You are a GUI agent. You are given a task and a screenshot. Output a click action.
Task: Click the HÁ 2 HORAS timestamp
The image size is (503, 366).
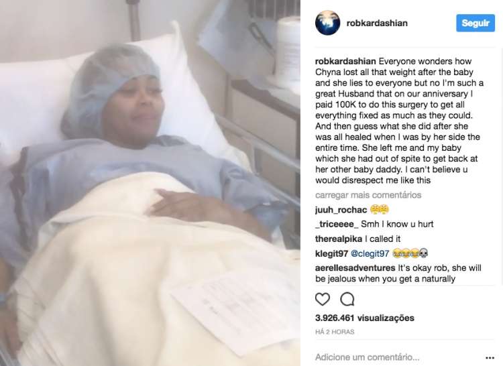[335, 332]
